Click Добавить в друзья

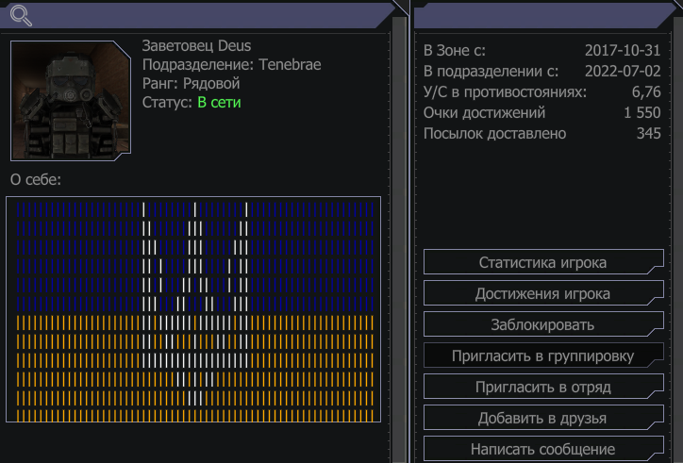pos(543,418)
